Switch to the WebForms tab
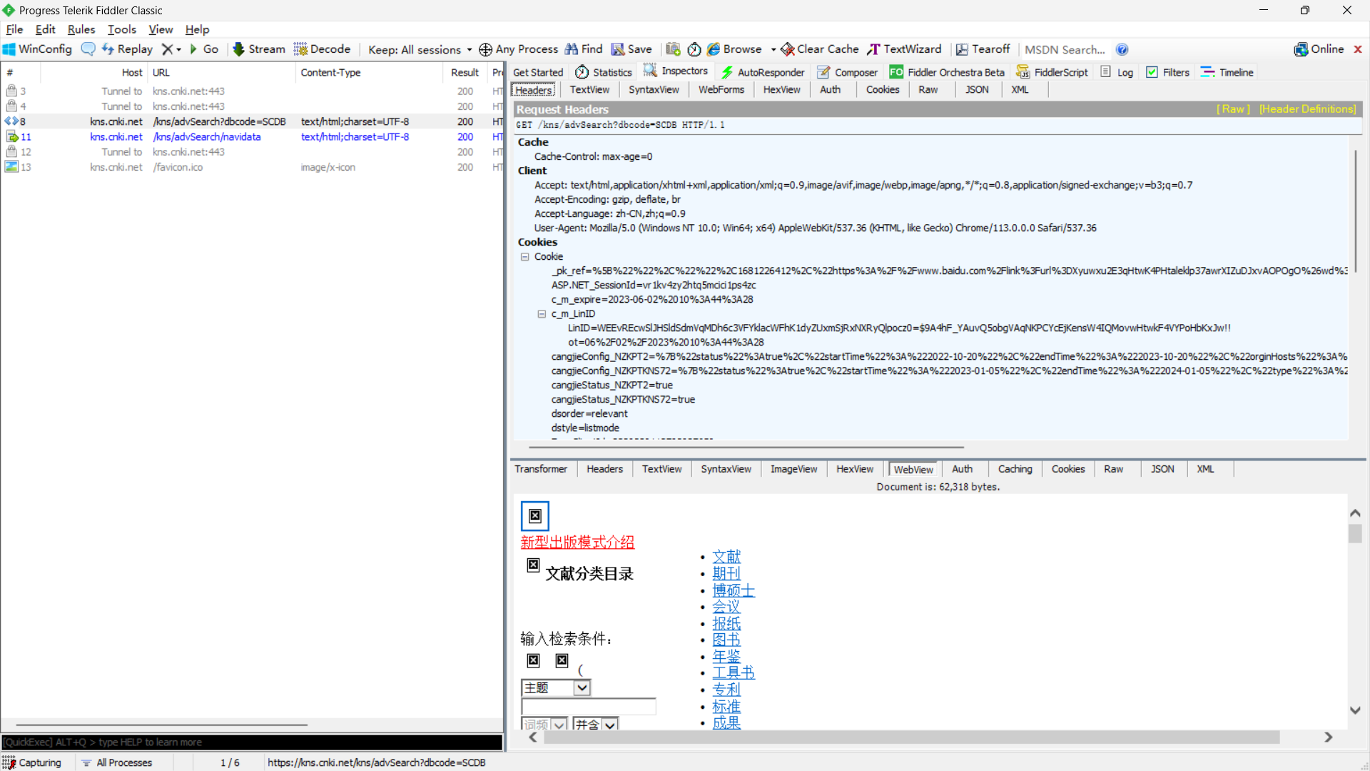 [x=721, y=89]
